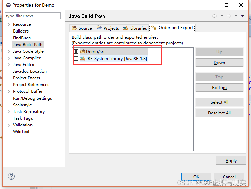Select the Demo/src entry text

coord(96,52)
